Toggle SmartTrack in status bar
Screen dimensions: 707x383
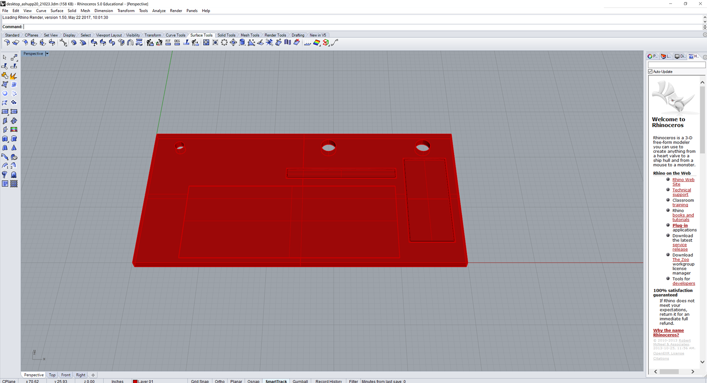click(x=276, y=381)
